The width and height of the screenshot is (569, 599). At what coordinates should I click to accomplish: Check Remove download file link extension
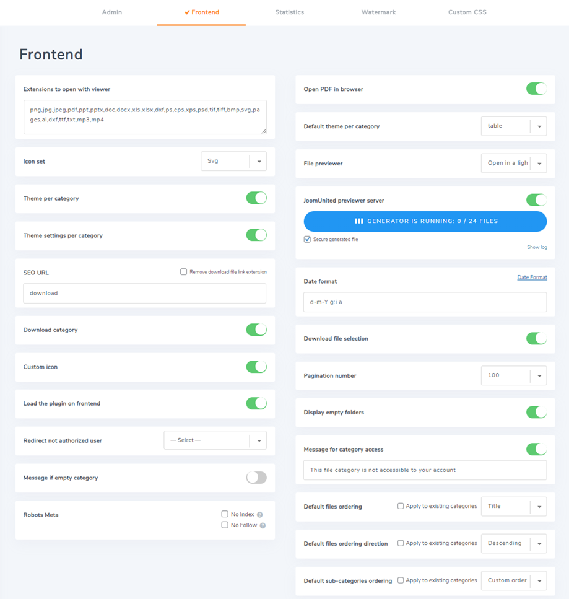[x=184, y=272]
